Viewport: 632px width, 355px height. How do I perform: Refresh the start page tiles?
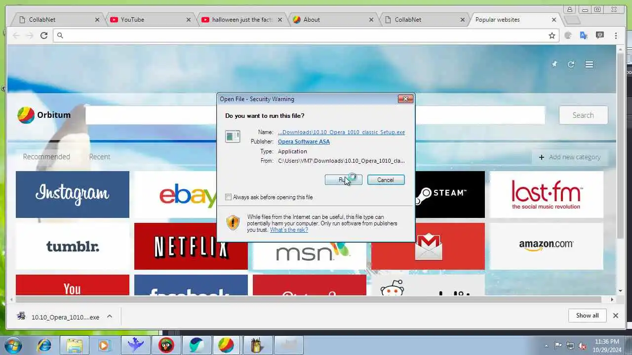click(x=571, y=64)
